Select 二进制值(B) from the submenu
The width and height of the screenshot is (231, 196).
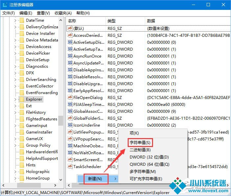click(x=140, y=150)
